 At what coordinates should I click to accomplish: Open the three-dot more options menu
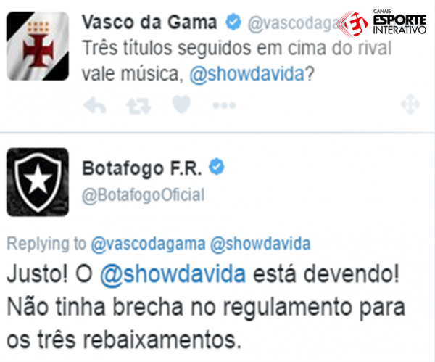pyautogui.click(x=224, y=105)
